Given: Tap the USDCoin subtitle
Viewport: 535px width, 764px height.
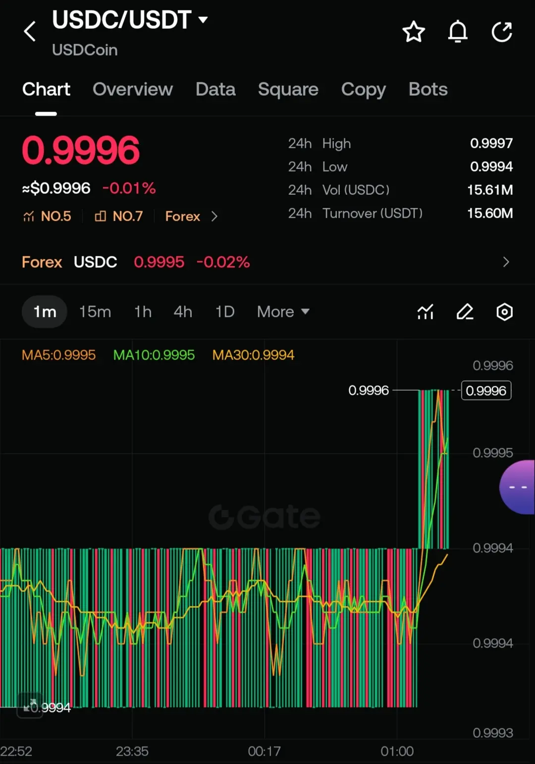Looking at the screenshot, I should (x=85, y=50).
